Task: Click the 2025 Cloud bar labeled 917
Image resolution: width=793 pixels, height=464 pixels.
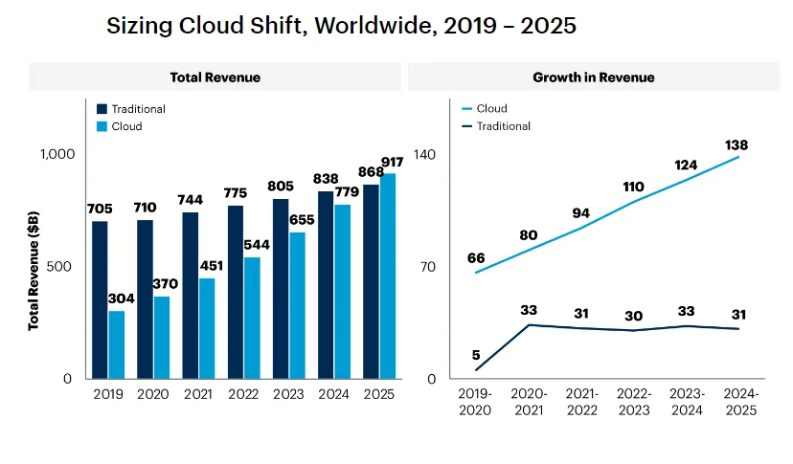Action: point(388,276)
